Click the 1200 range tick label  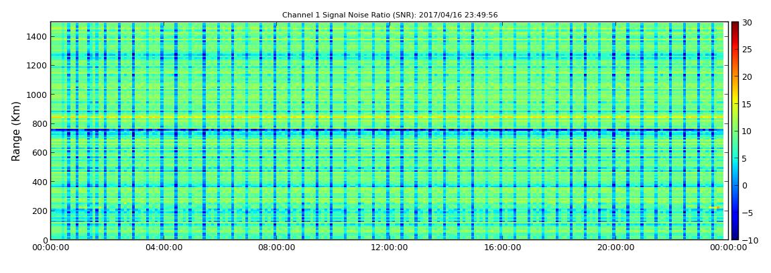pyautogui.click(x=38, y=66)
